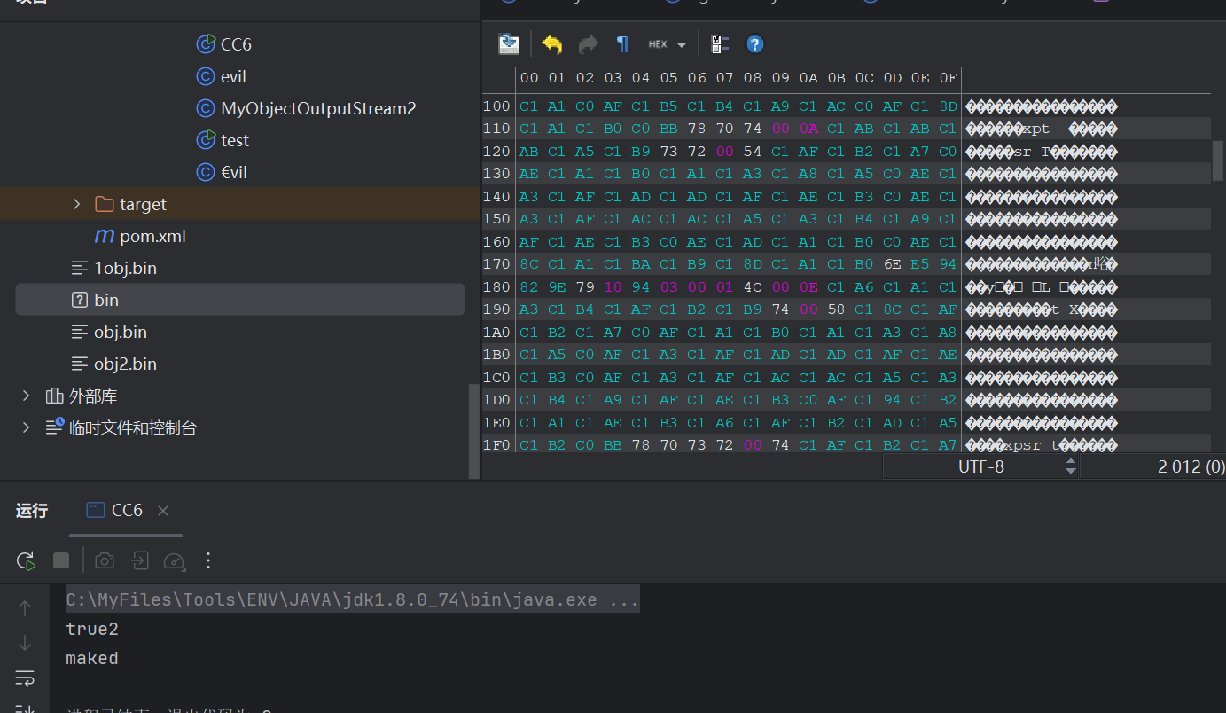The image size is (1226, 713).
Task: Open the evil class file
Action: point(233,76)
